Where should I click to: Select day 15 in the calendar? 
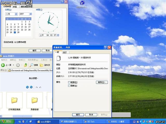(x=22, y=27)
